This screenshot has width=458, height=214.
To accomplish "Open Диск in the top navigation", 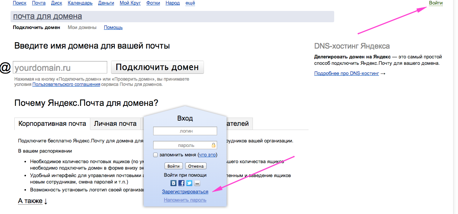I will coord(56,3).
